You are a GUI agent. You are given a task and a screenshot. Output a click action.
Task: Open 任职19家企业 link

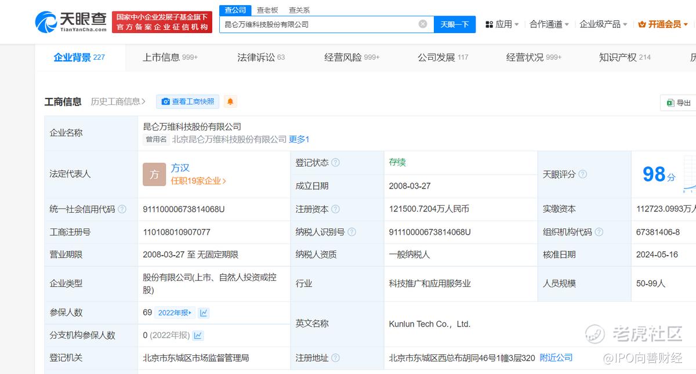click(198, 181)
